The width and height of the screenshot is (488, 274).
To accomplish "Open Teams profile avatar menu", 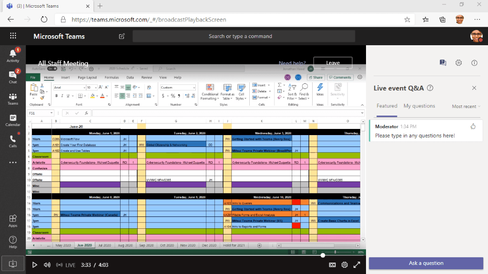I will [x=476, y=36].
